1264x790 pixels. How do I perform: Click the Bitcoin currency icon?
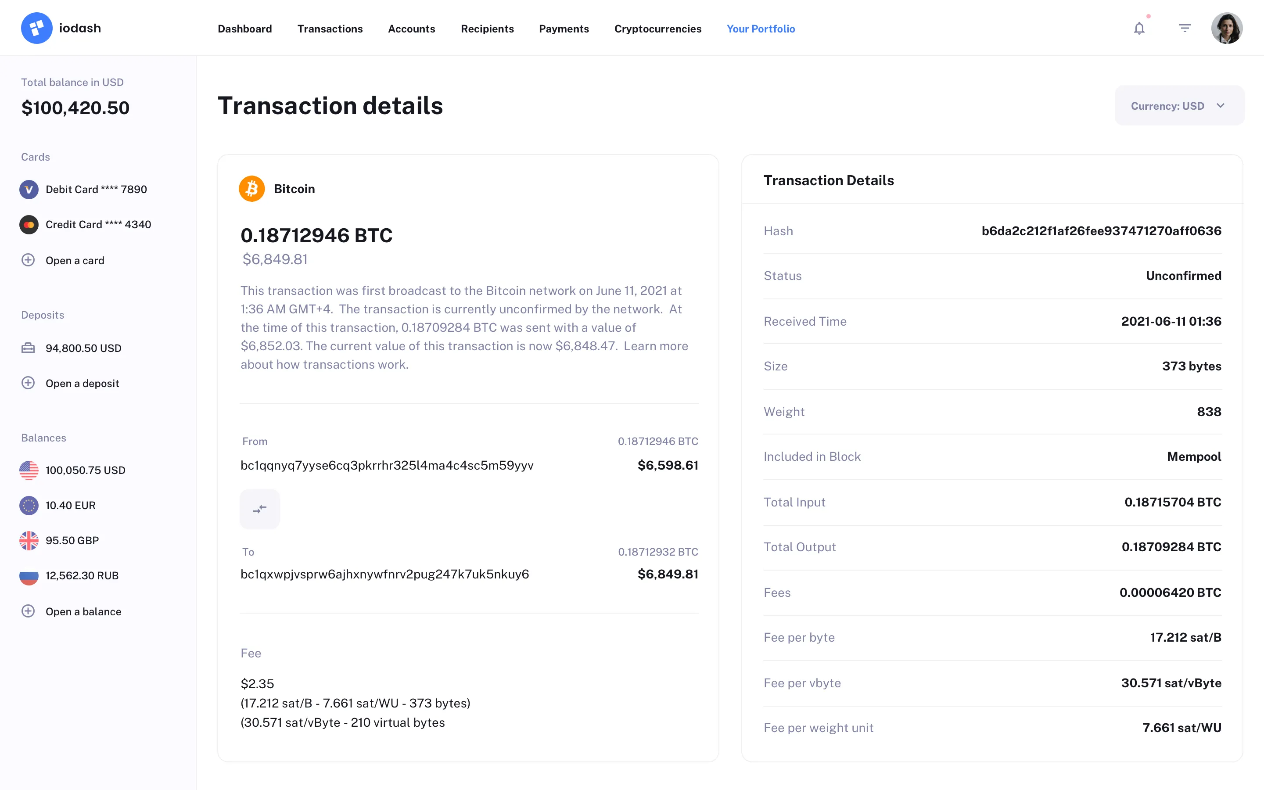click(x=252, y=188)
